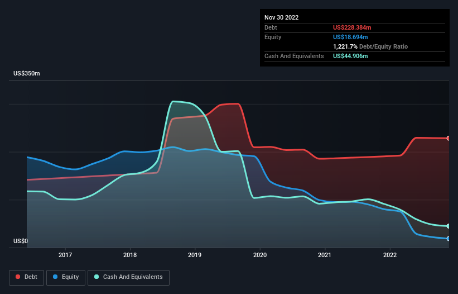Click Cash And Equivalents tooltip label
This screenshot has height=294, width=458.
coord(294,56)
